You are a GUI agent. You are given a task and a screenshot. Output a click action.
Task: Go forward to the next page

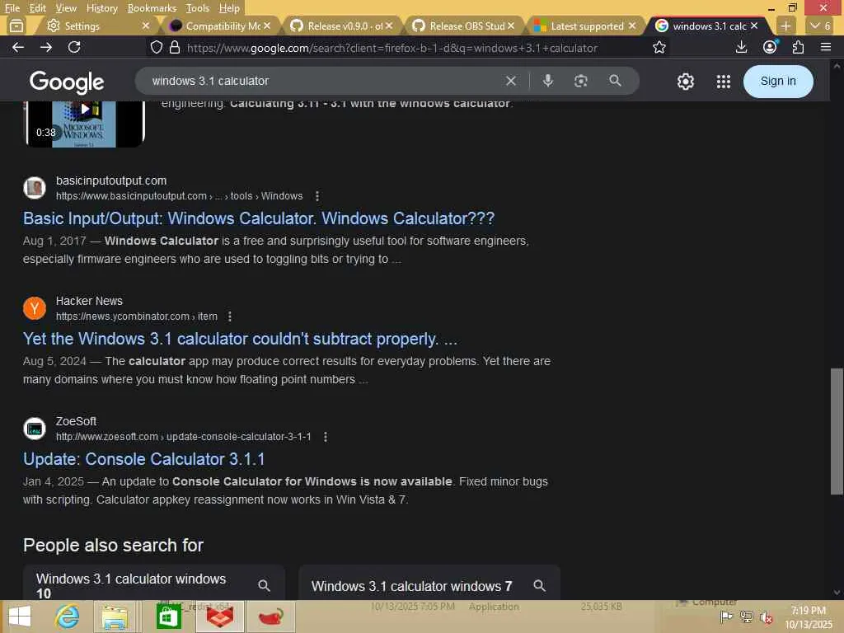(x=46, y=47)
